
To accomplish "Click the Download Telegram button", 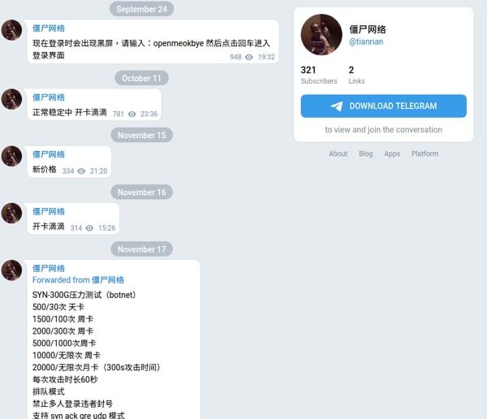I will (384, 106).
